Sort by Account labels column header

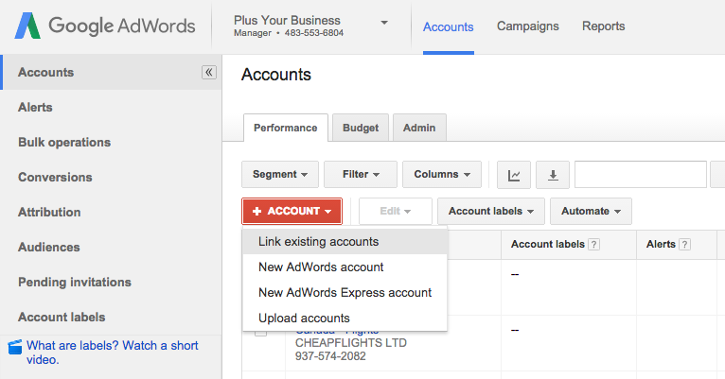point(548,245)
